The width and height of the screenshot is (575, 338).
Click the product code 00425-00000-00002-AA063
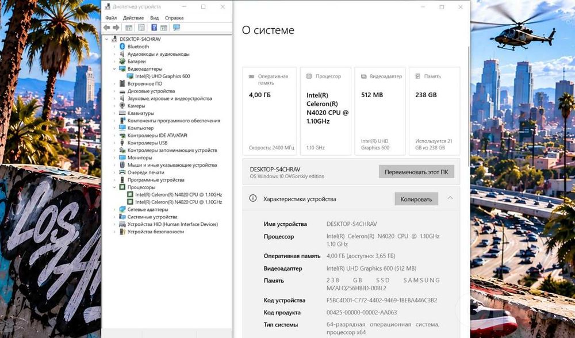pyautogui.click(x=362, y=312)
